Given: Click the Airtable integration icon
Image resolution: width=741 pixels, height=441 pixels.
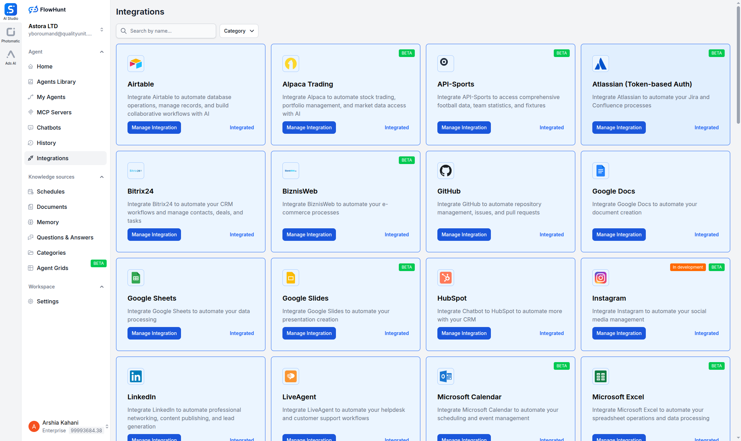Looking at the screenshot, I should click(x=135, y=64).
